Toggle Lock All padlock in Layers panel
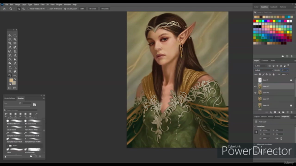The image size is (296, 166). 273,75
